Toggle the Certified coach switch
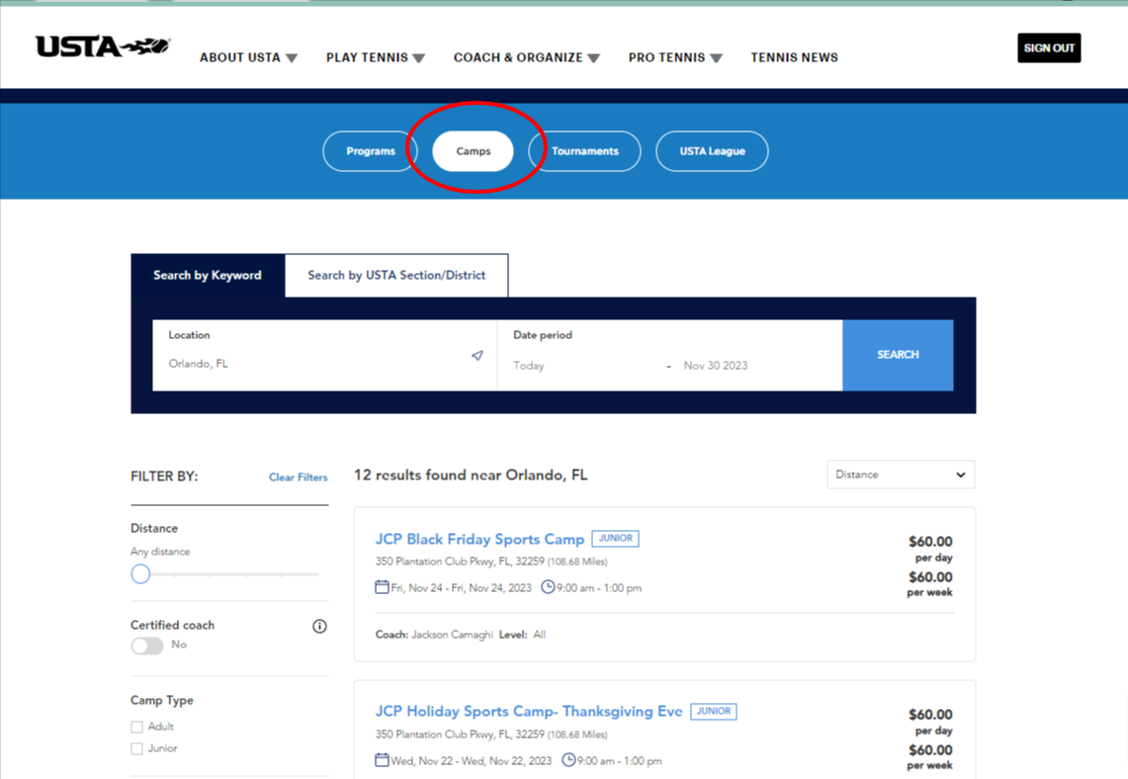 tap(146, 646)
